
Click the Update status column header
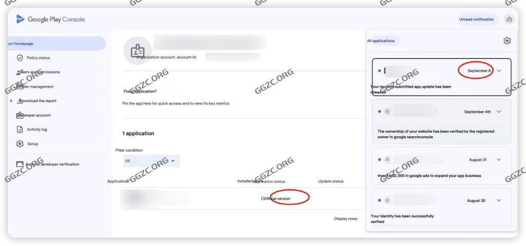(x=331, y=181)
